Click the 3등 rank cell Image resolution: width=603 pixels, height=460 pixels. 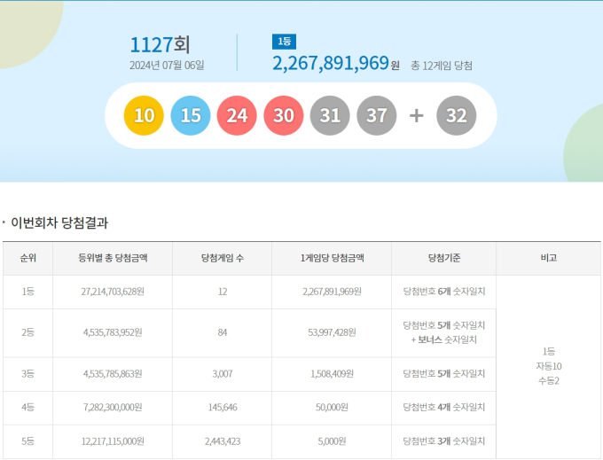[x=27, y=373]
